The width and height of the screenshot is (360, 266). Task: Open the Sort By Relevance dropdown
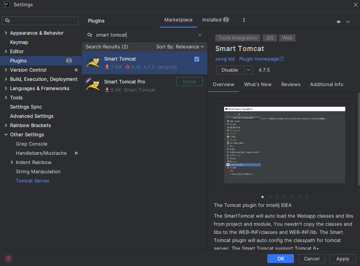coord(180,47)
